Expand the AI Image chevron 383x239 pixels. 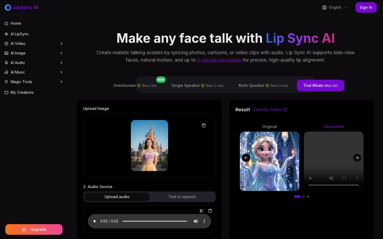point(61,53)
